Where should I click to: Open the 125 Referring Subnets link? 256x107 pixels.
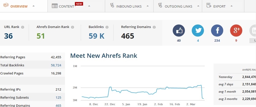(x=58, y=97)
